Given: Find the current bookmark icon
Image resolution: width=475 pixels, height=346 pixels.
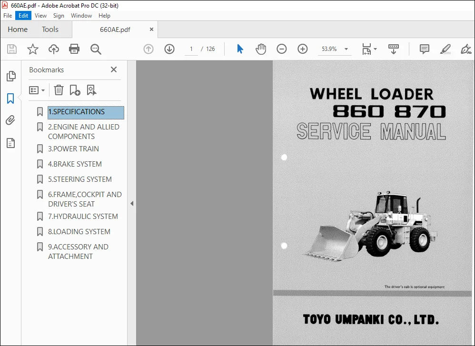Looking at the screenshot, I should click(91, 90).
